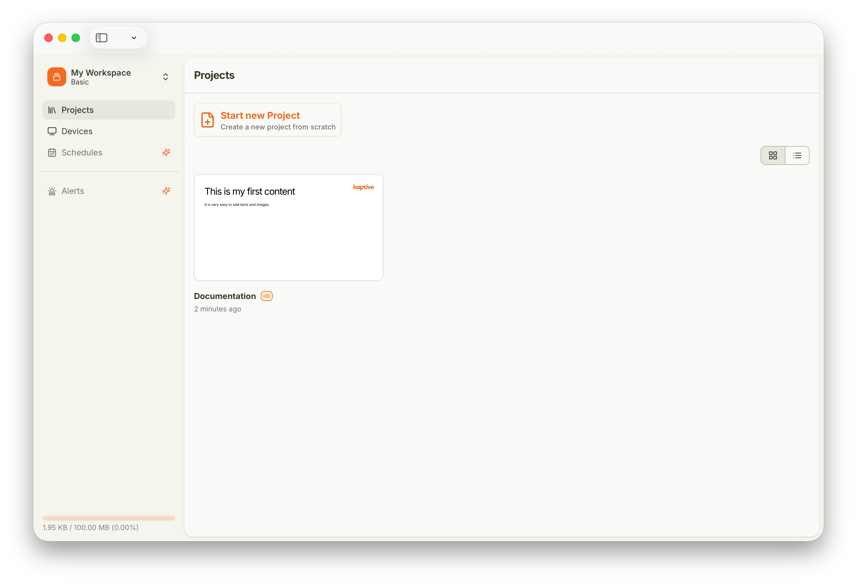Open the Alerts section
The height and width of the screenshot is (585, 857).
[x=73, y=191]
